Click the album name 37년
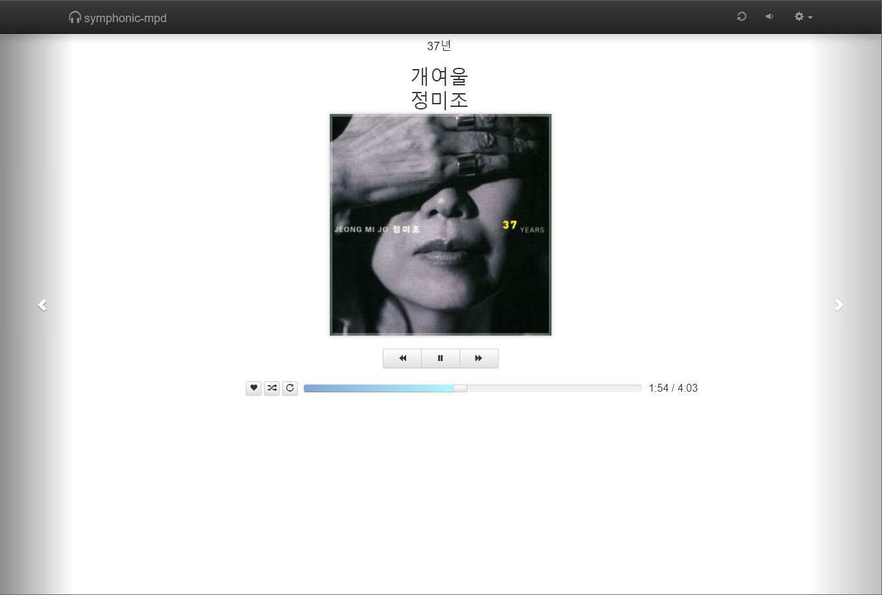Image resolution: width=882 pixels, height=595 pixels. pyautogui.click(x=439, y=46)
